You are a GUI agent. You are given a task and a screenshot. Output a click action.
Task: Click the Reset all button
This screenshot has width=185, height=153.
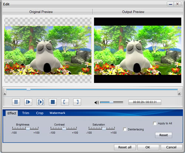[125, 147]
